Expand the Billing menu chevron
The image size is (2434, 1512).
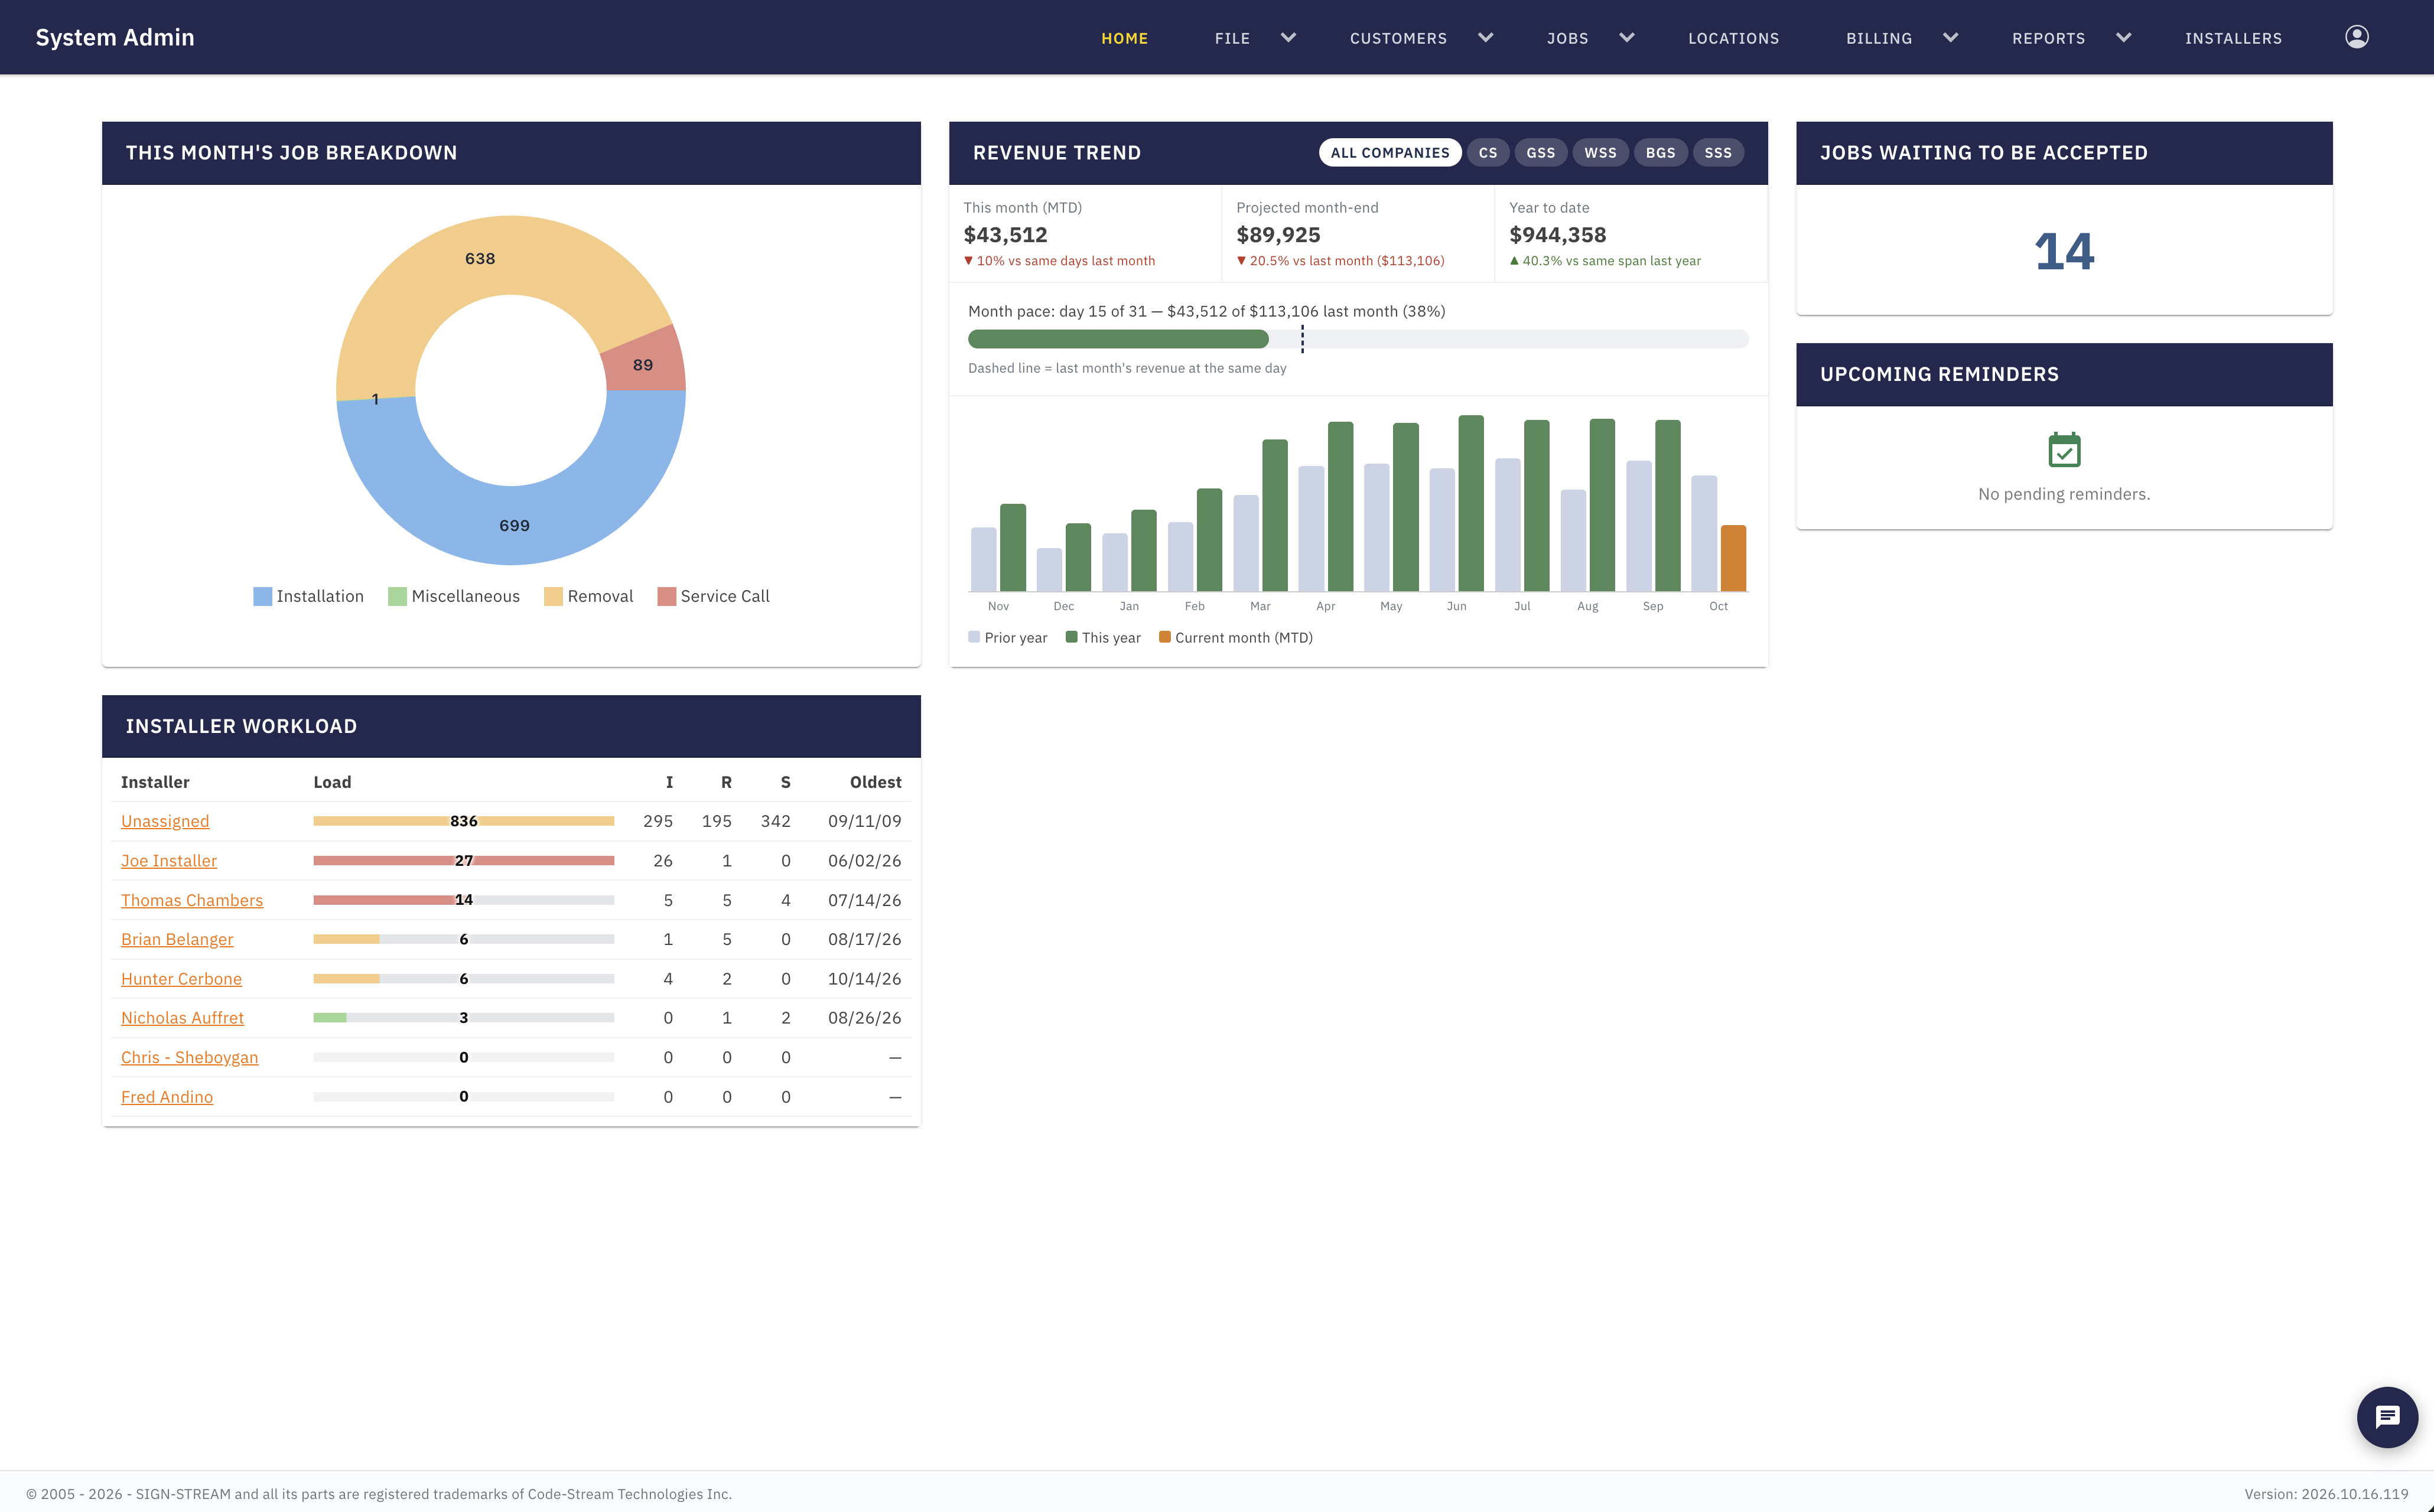[1950, 38]
